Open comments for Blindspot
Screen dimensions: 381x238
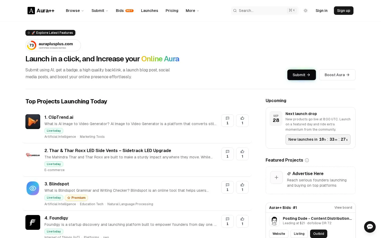(228, 187)
